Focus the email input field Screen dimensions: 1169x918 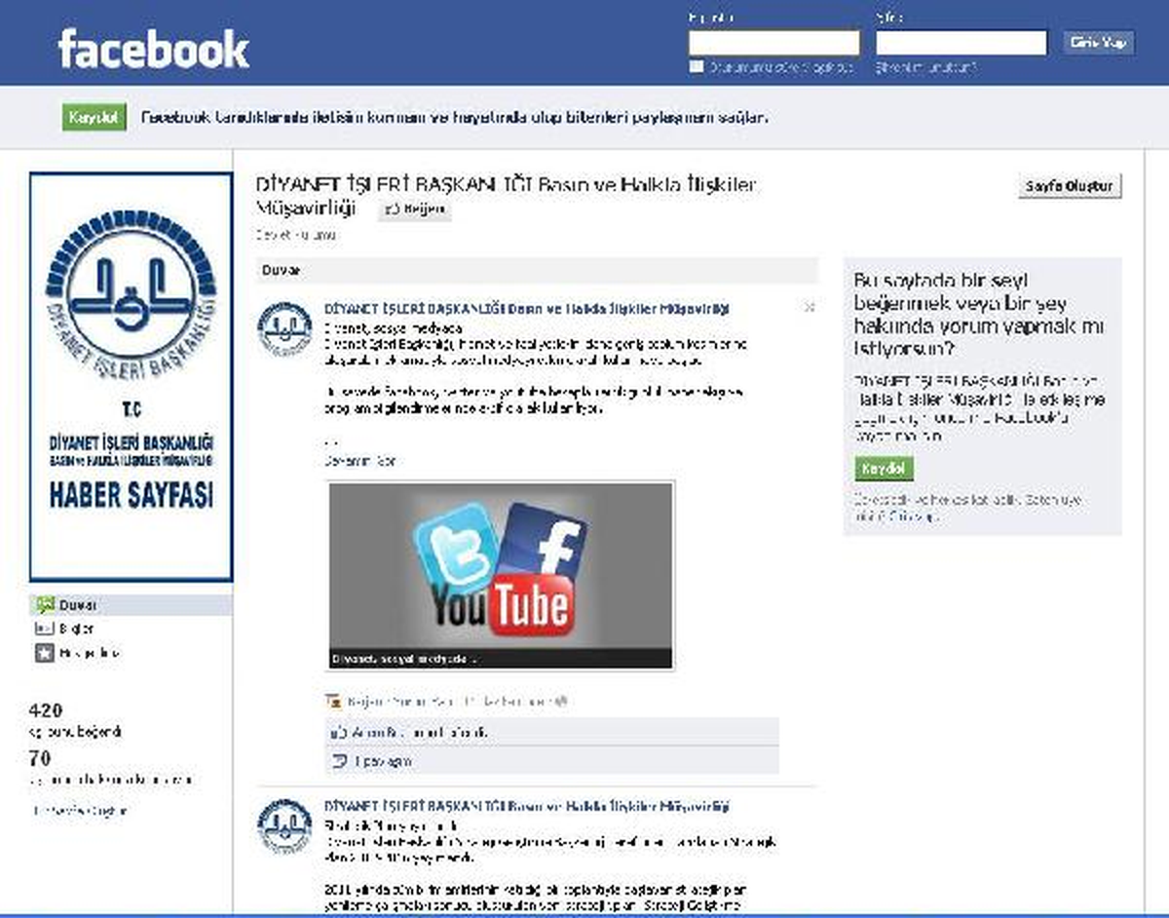pos(774,43)
